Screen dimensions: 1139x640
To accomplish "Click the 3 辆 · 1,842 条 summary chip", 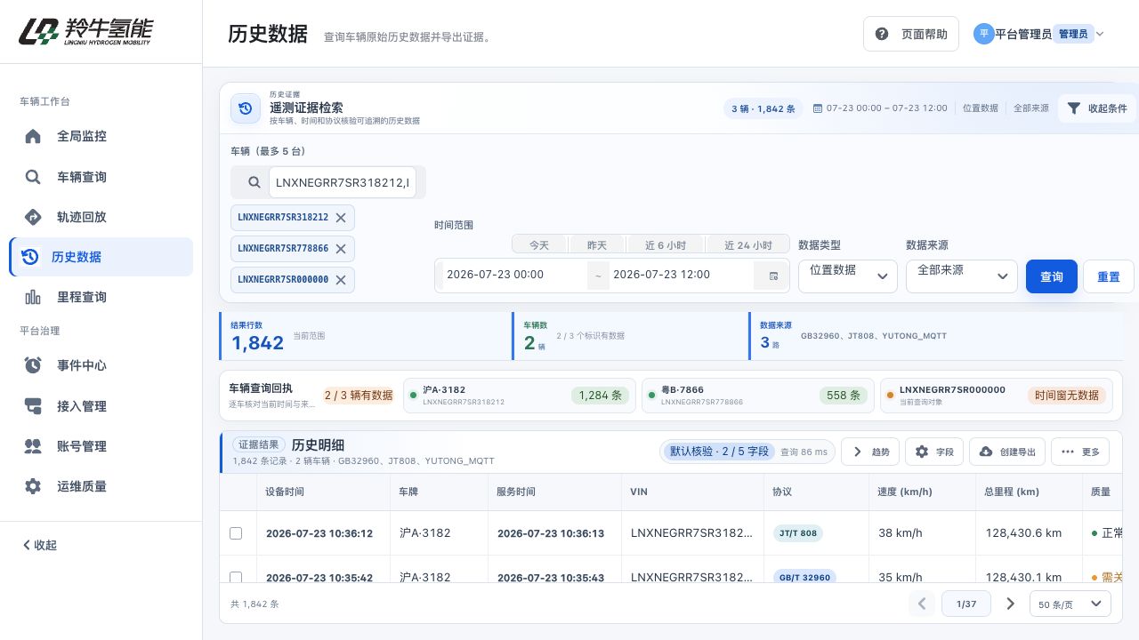I will [x=763, y=108].
